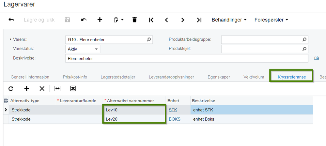Open the BOKS unit link
Screen dimensions: 326x146
coord(175,119)
